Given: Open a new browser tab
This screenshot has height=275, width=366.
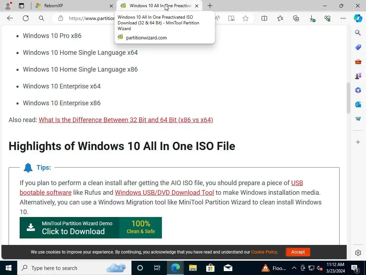Looking at the screenshot, I should (210, 6).
